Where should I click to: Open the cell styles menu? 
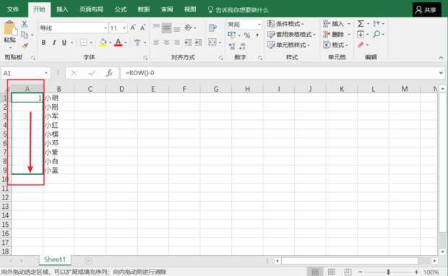coord(288,45)
